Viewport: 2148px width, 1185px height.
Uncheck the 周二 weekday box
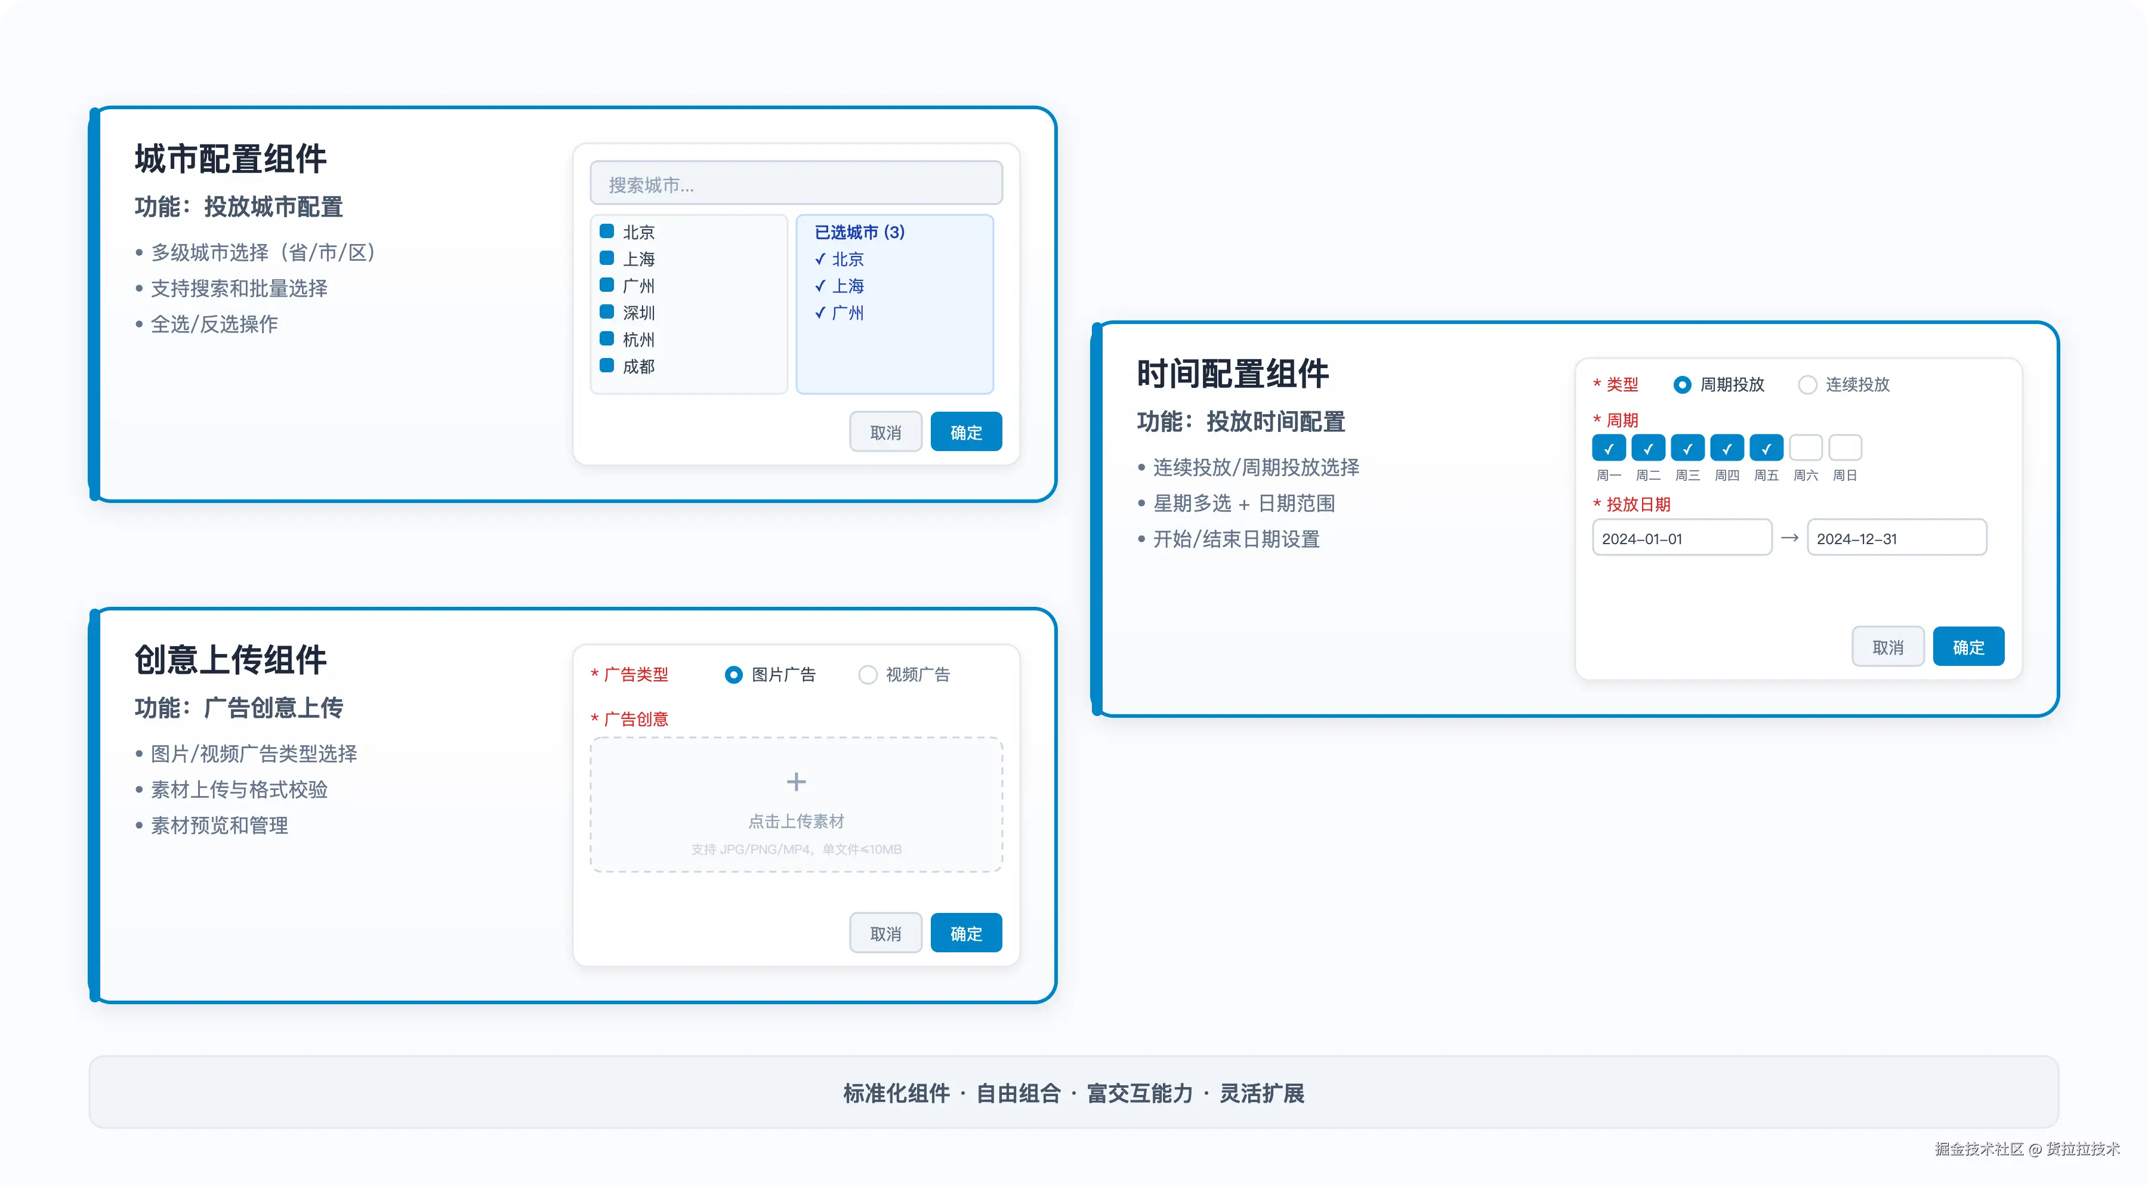tap(1647, 448)
